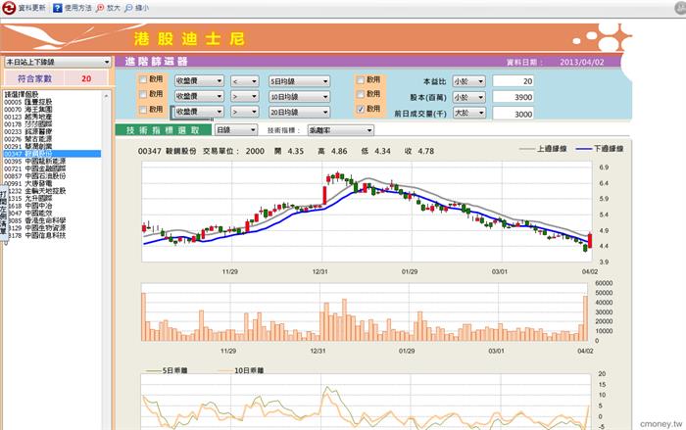The image size is (686, 430).
Task: Click the 放大 zoom in magnifier
Action: pos(103,7)
